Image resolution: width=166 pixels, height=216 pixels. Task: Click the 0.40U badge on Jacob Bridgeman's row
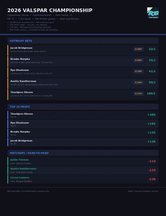tap(138, 49)
